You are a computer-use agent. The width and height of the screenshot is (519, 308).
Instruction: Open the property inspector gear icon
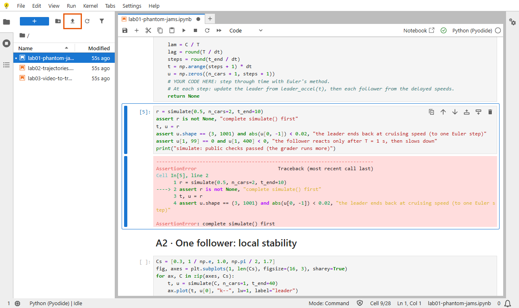click(513, 22)
